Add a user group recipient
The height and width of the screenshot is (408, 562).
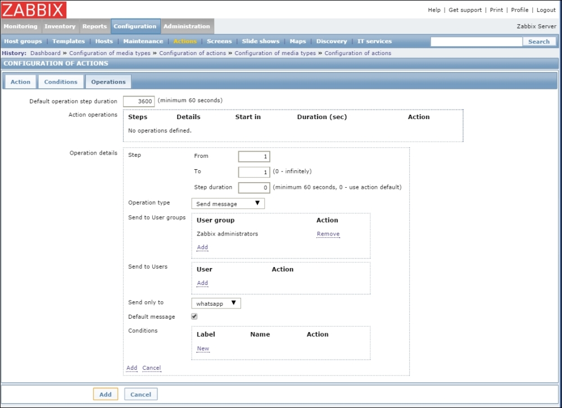pyautogui.click(x=202, y=247)
